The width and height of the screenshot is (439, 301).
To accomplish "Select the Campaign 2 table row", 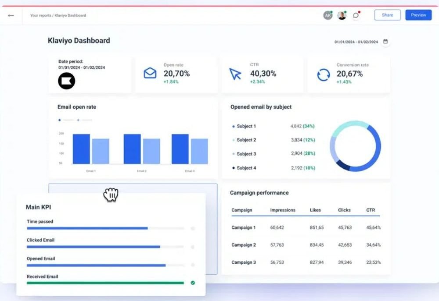I will (306, 245).
